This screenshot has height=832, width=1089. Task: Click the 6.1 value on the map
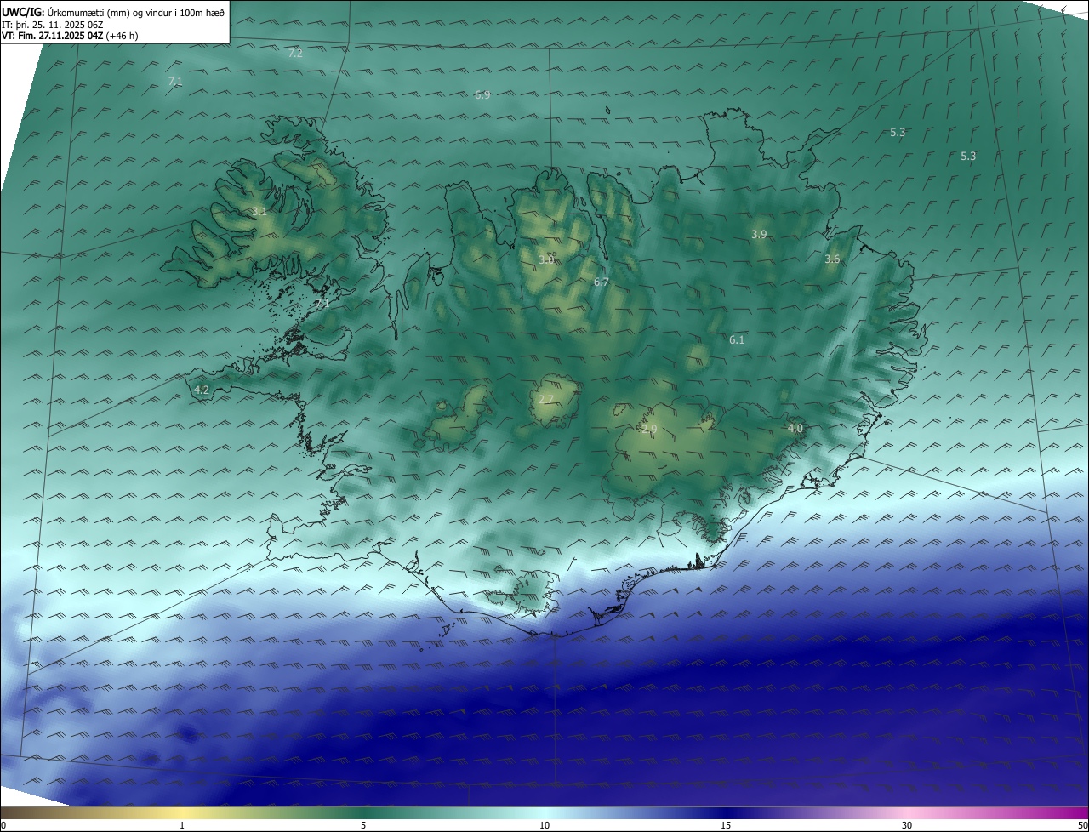737,339
